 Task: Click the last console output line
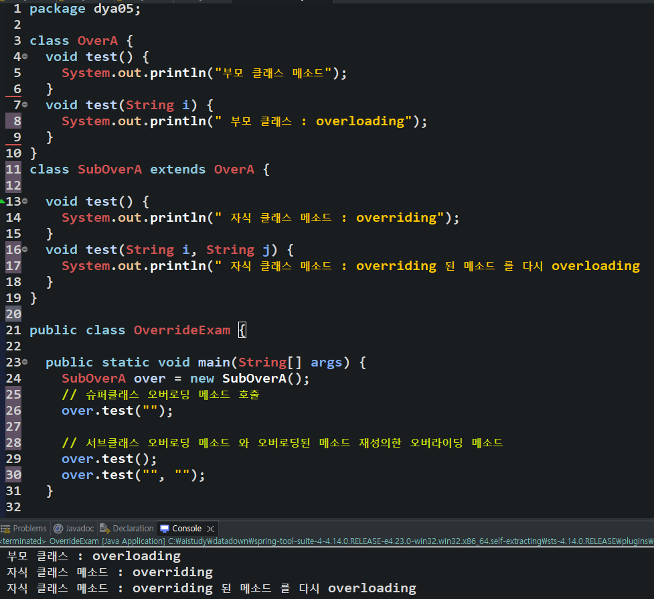(212, 588)
